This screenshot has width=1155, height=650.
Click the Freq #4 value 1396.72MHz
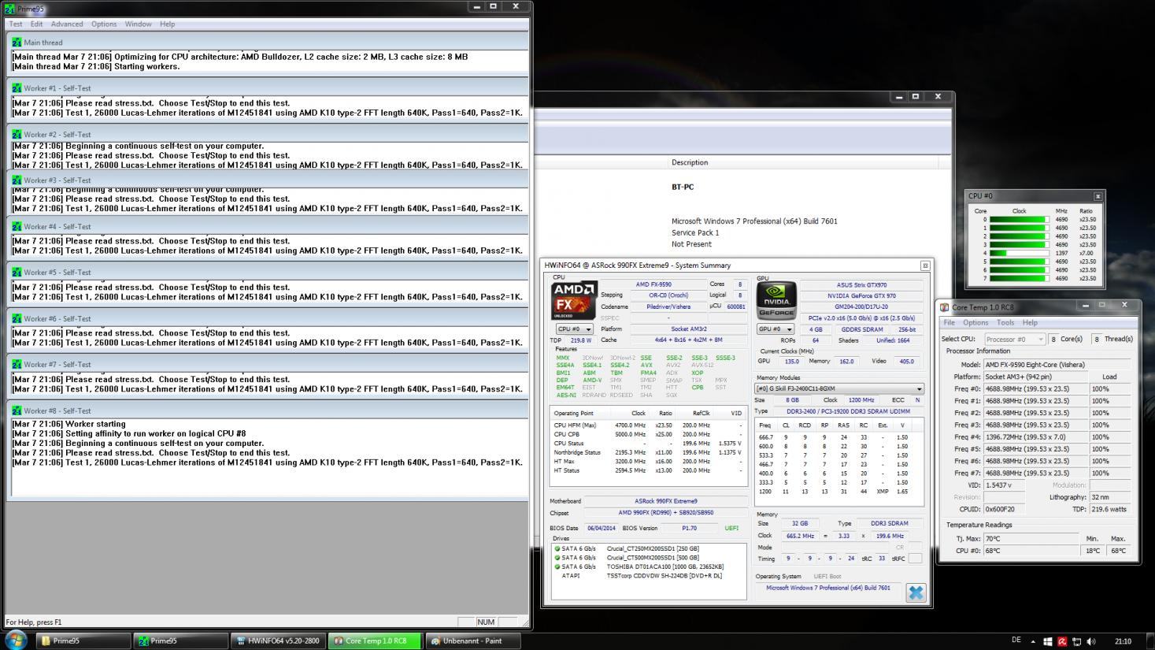click(x=1035, y=436)
